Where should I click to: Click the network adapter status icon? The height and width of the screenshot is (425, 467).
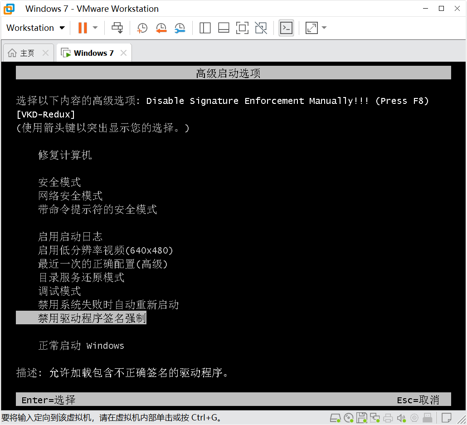click(375, 418)
